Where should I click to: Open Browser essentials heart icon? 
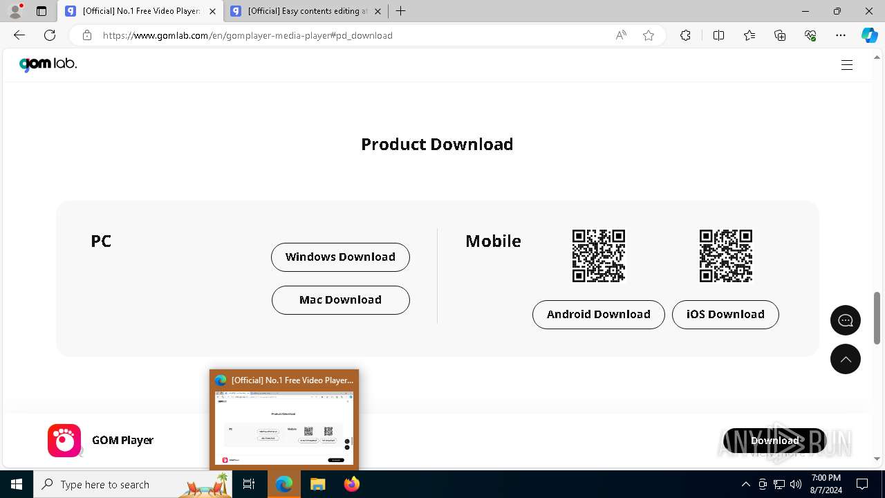tap(810, 35)
